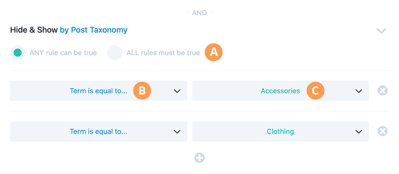Select the ANY rule can be true radio
The width and height of the screenshot is (399, 174).
(x=18, y=53)
